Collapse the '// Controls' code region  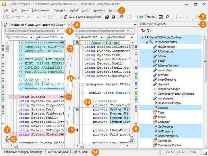82,101
